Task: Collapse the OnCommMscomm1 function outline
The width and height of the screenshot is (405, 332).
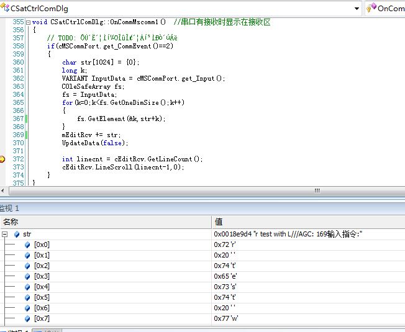Action: click(28, 22)
